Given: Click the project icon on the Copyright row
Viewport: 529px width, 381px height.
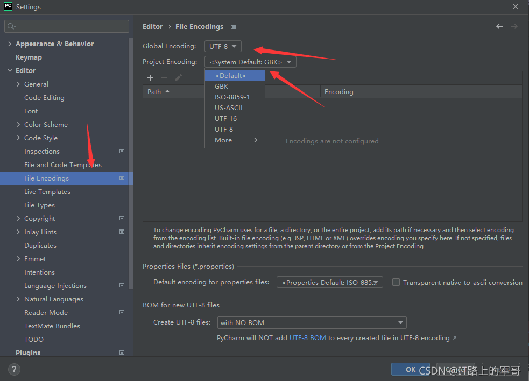Looking at the screenshot, I should coord(122,218).
